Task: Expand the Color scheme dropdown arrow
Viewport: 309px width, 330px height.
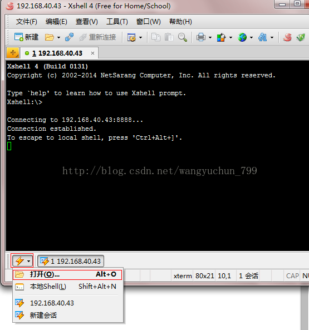Action: [230, 38]
